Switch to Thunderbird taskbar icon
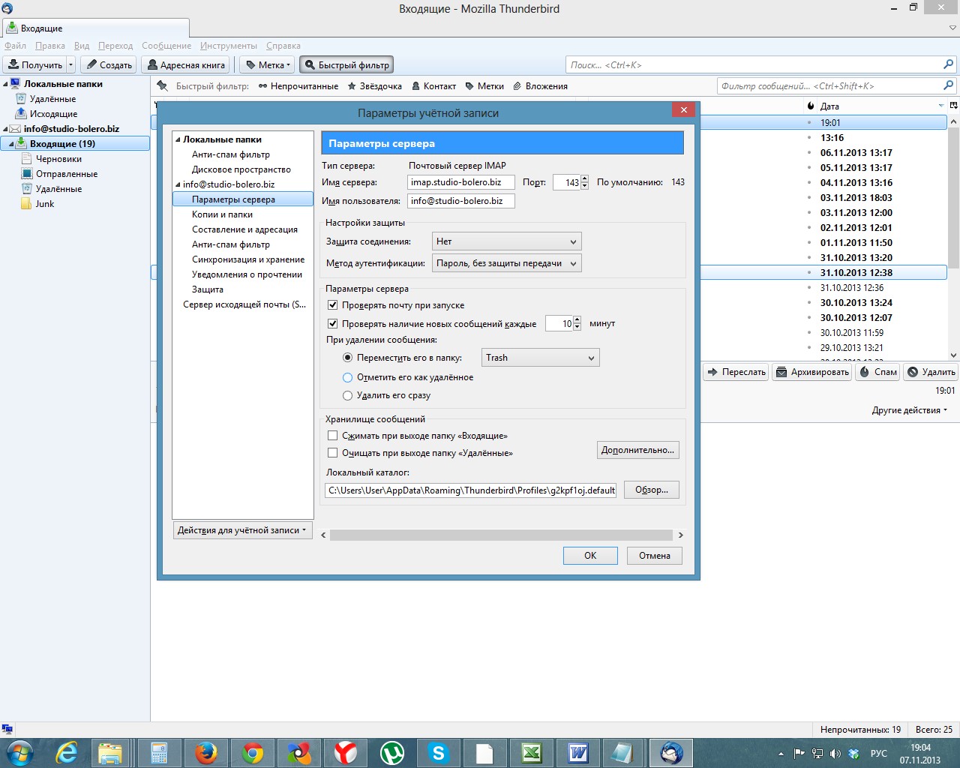Viewport: 960px width, 768px height. [x=670, y=752]
